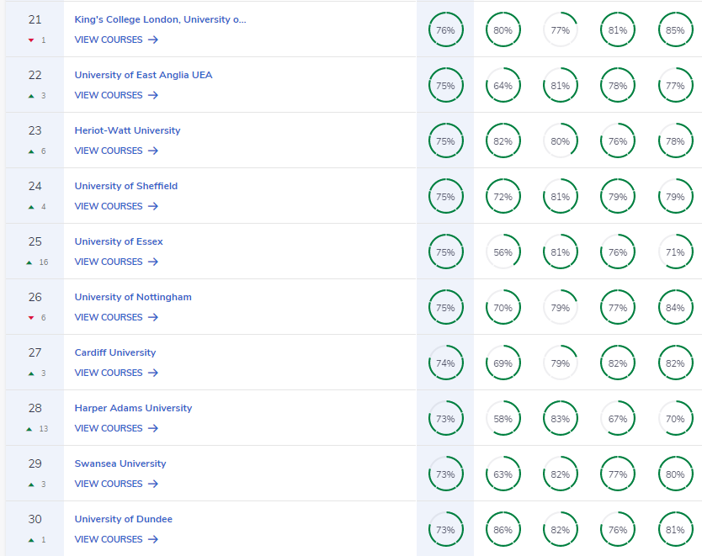Click the VIEW COURSES arrow for Harper Adams University

153,428
